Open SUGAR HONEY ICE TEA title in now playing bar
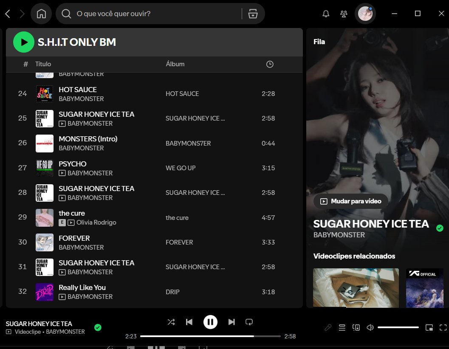The width and height of the screenshot is (449, 349). click(x=39, y=324)
